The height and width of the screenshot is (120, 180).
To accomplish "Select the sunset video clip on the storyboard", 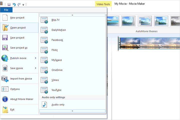I will coord(149,43).
